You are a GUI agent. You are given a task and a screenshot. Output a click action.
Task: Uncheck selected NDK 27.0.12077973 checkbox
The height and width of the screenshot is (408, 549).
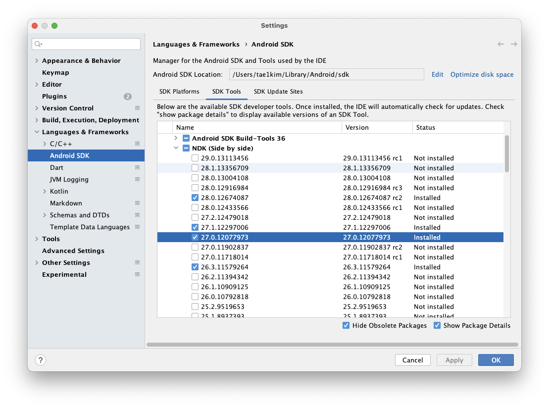[x=195, y=237]
